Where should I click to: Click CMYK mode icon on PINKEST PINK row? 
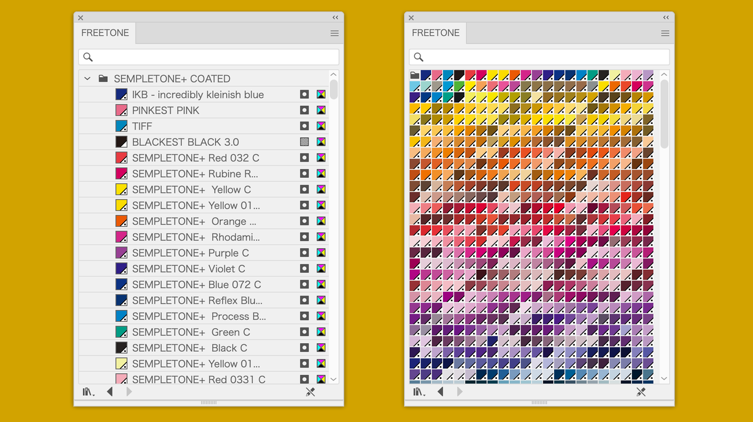coord(321,110)
